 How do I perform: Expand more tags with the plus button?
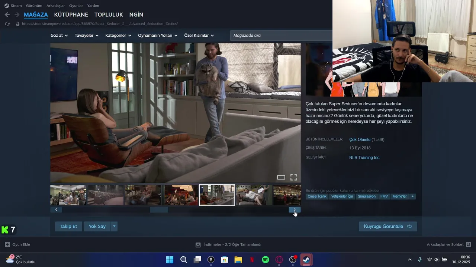point(412,197)
